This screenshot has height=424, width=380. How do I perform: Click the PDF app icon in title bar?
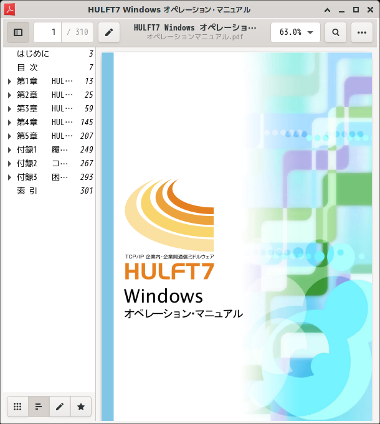[x=10, y=10]
